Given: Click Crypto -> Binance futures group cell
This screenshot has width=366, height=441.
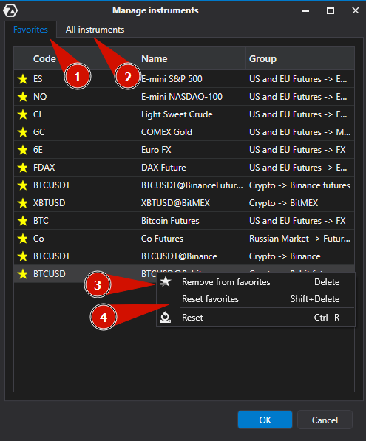Looking at the screenshot, I should (x=300, y=185).
